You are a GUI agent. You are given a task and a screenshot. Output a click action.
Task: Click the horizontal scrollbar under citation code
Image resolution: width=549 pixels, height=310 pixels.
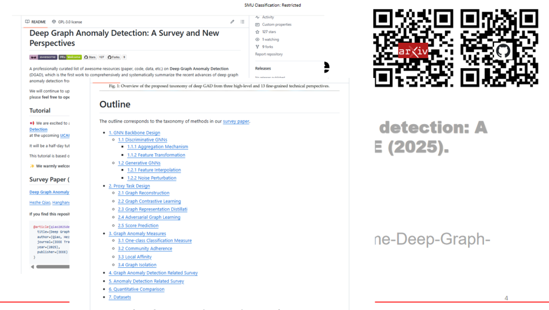tap(53, 267)
